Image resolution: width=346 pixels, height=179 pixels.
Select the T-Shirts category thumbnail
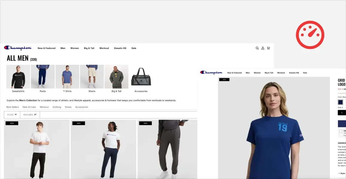click(67, 77)
